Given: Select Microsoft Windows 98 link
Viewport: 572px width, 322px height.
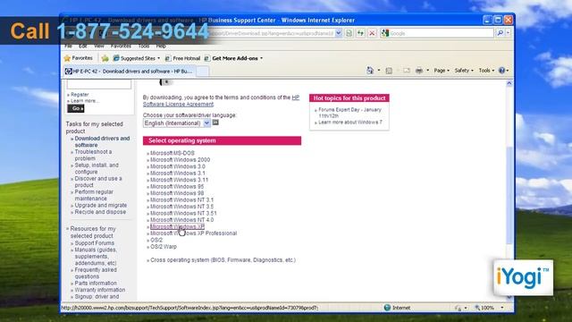Looking at the screenshot, I should point(177,193).
